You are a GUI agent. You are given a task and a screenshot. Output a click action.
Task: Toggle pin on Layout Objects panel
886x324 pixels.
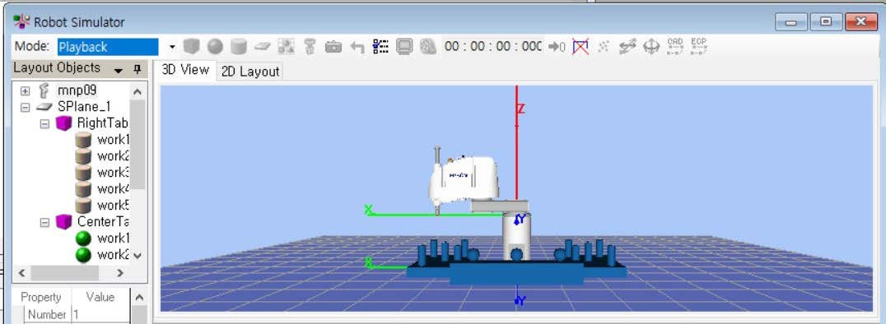coord(137,69)
